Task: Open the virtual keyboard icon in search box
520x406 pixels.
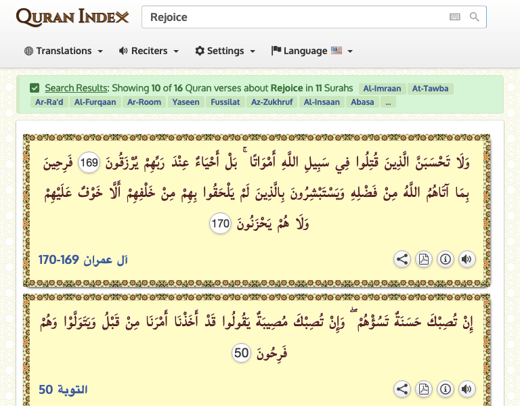Action: pyautogui.click(x=455, y=17)
